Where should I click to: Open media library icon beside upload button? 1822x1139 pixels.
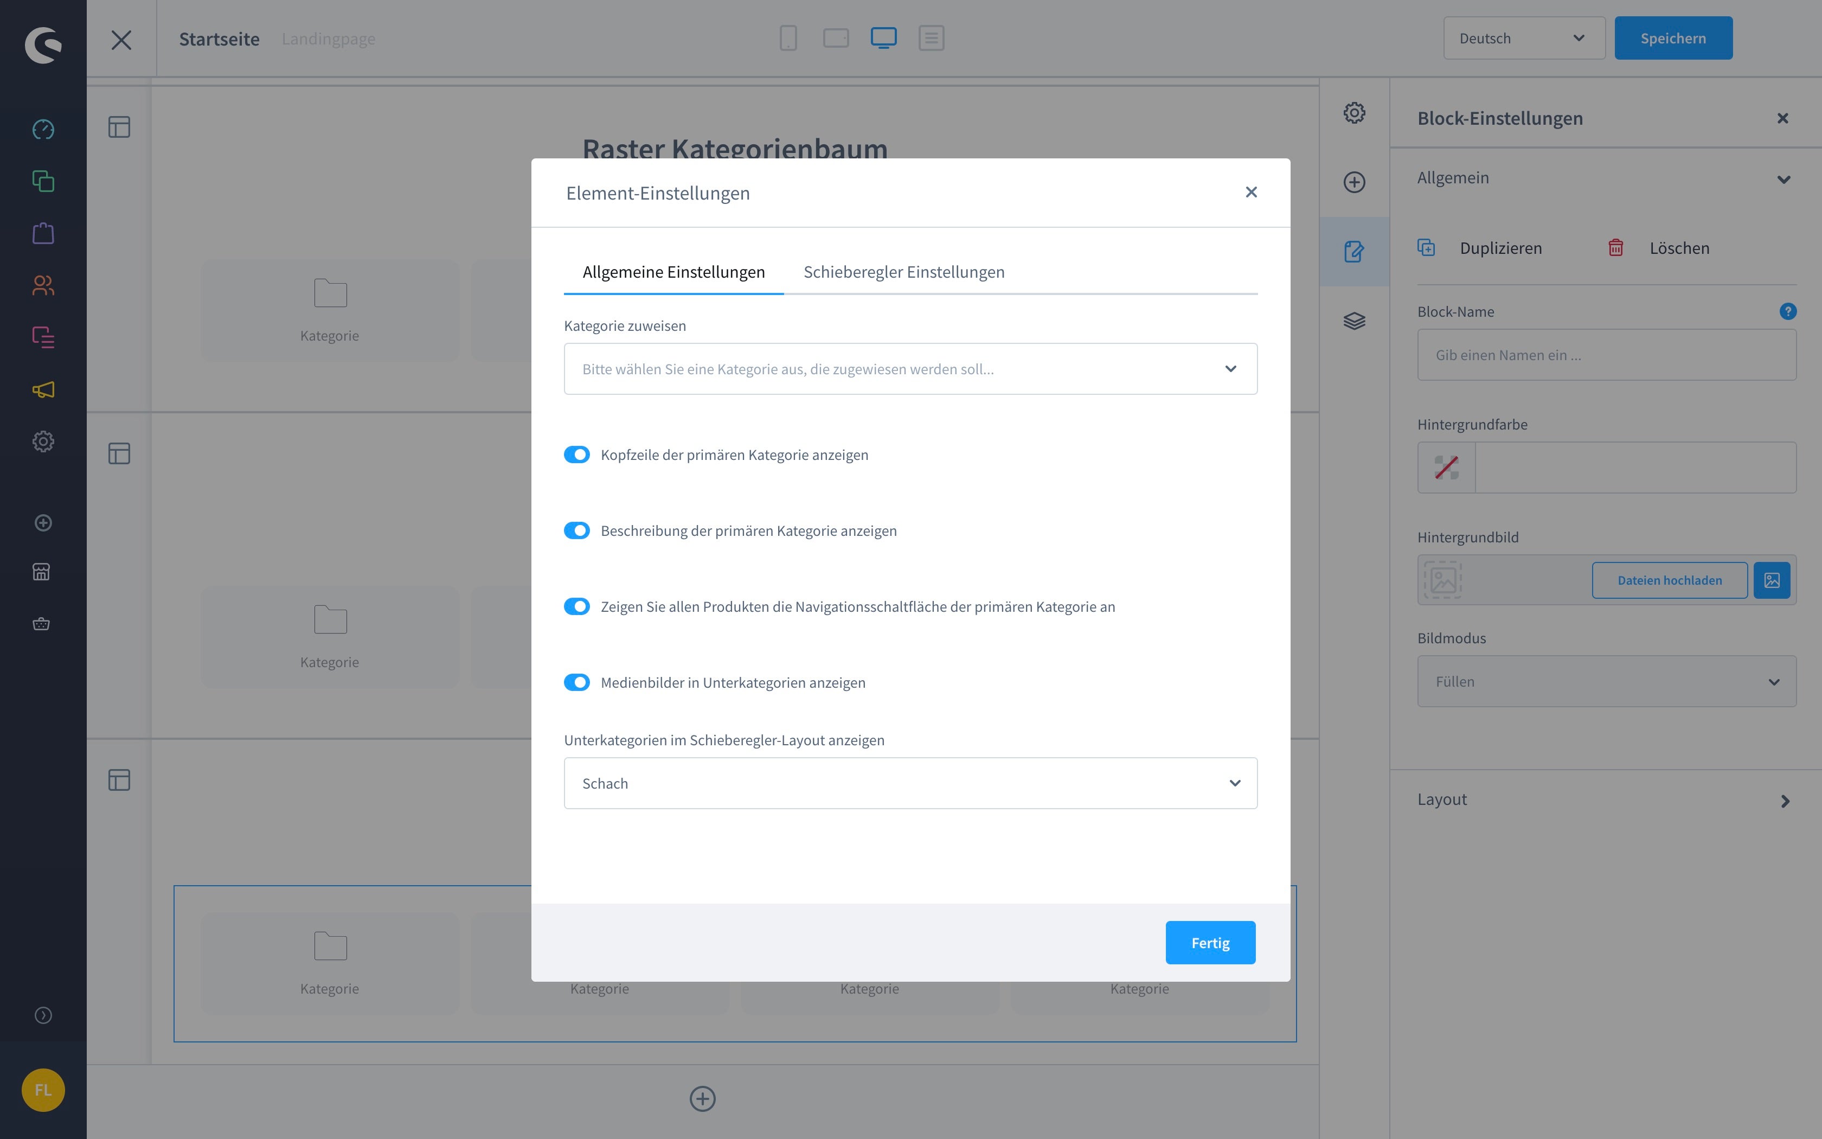point(1772,580)
